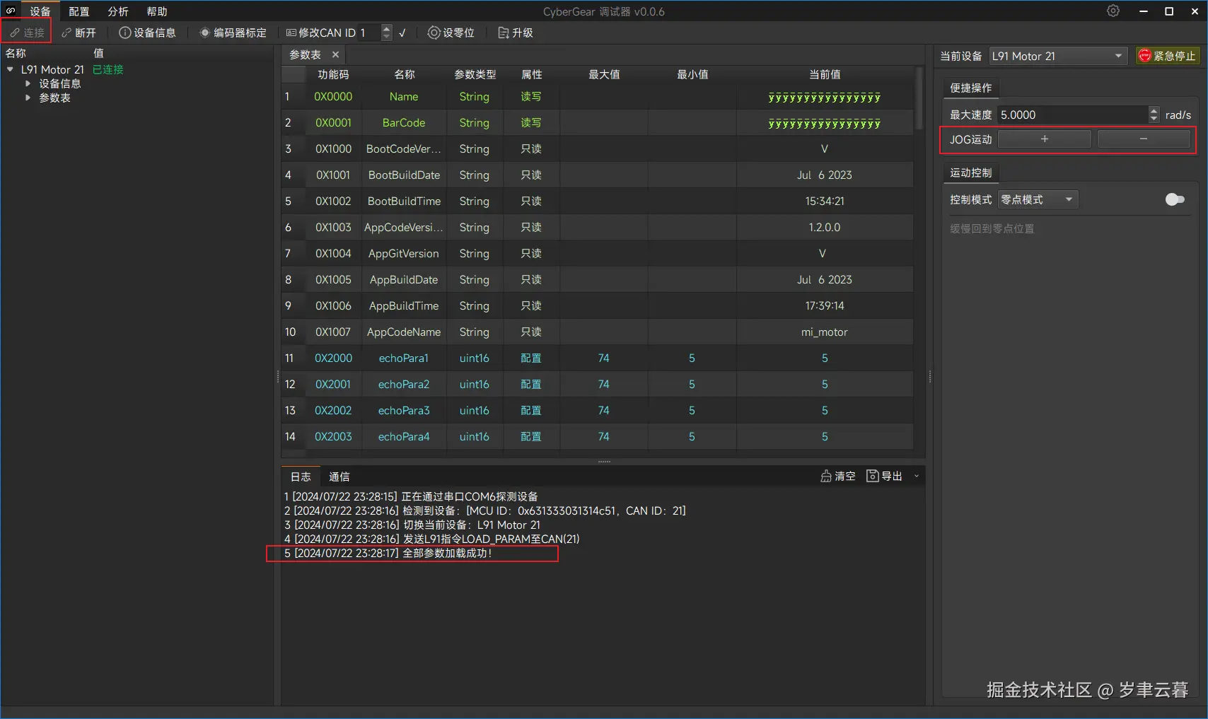Click the BootBuildDate name cell
This screenshot has width=1208, height=719.
(x=404, y=175)
